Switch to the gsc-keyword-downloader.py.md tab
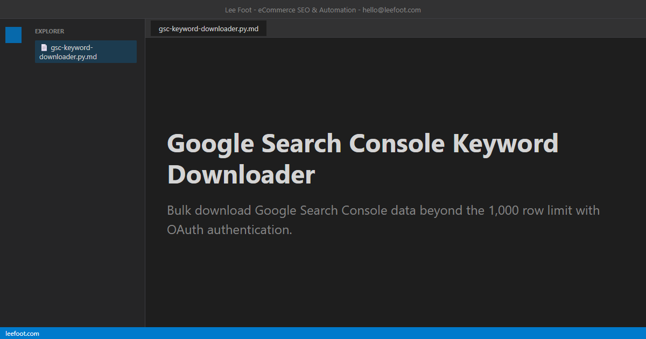Screen dimensions: 646x339 pos(207,28)
